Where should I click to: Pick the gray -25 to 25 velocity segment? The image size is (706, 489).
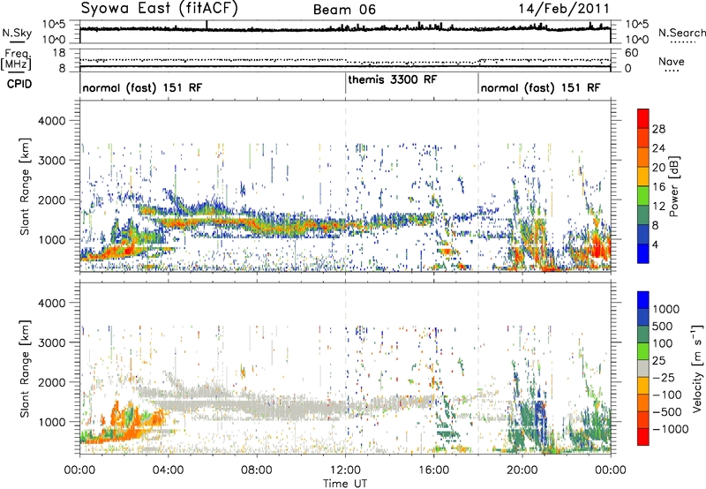point(643,368)
